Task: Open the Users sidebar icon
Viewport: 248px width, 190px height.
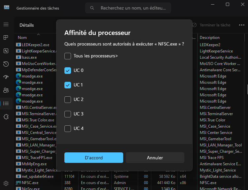Action: pyautogui.click(x=6, y=90)
